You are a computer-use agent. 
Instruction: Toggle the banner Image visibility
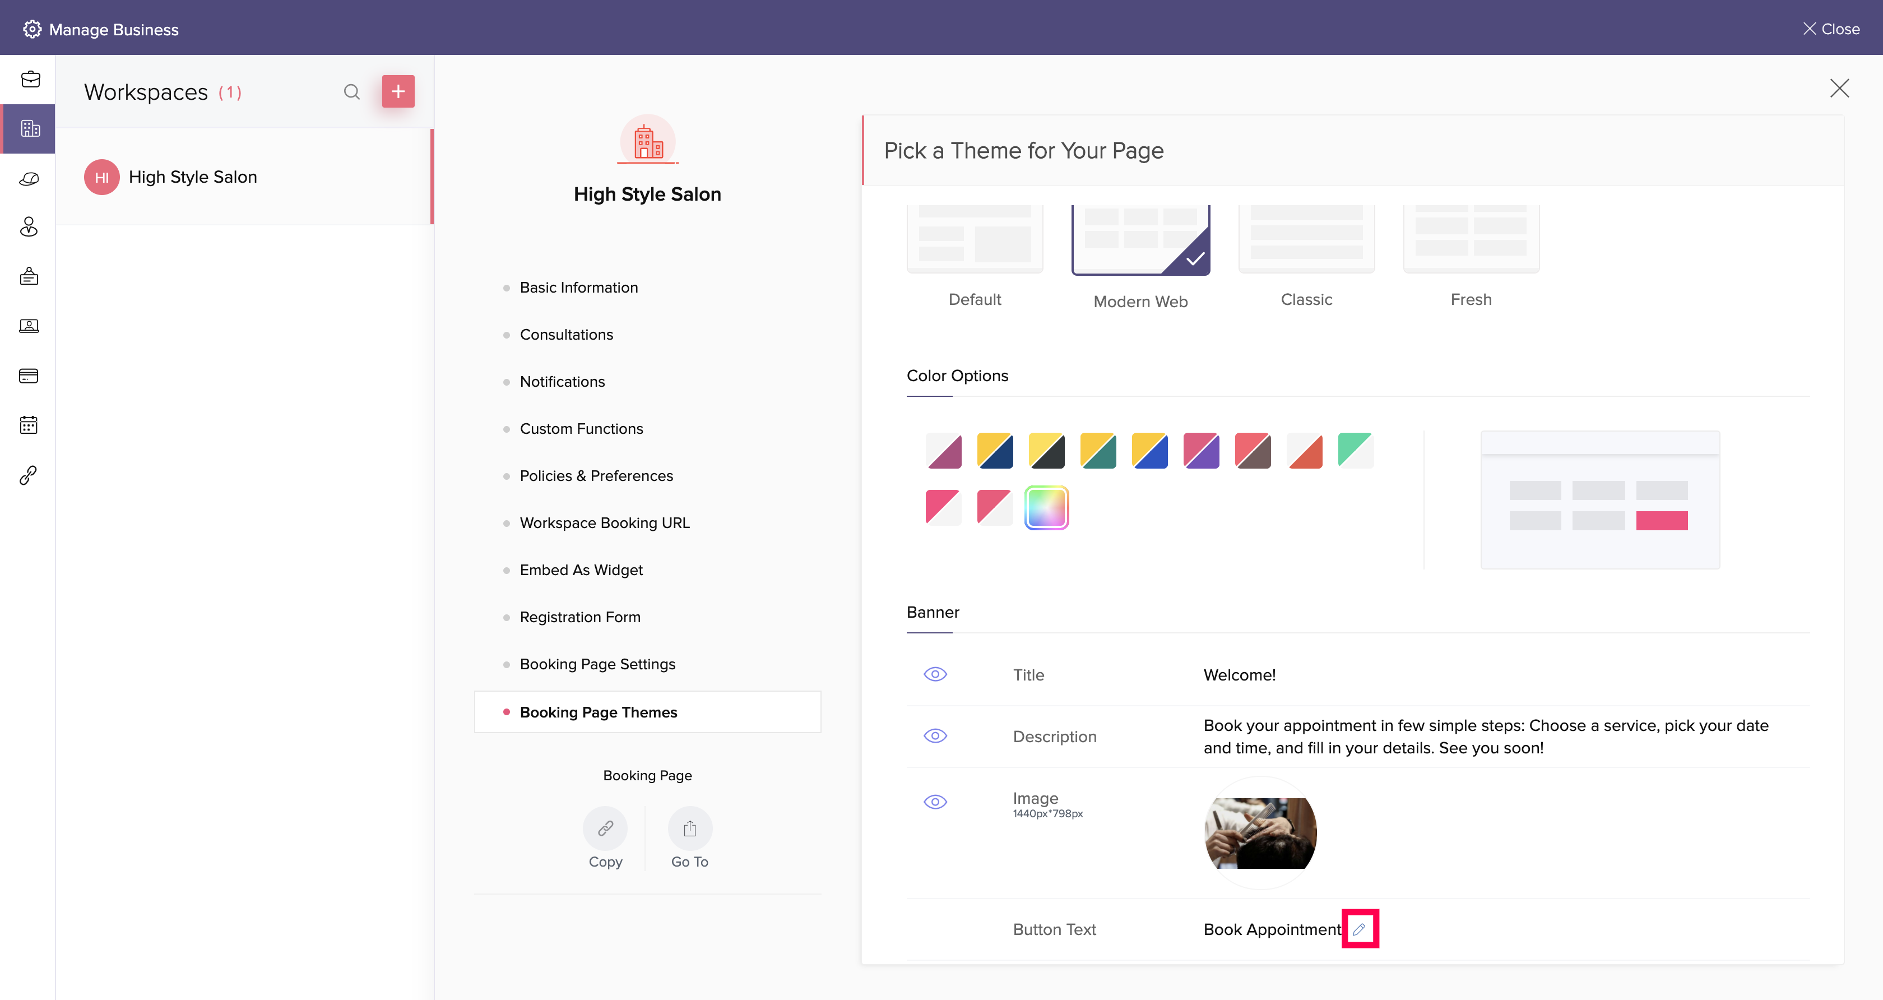[935, 801]
